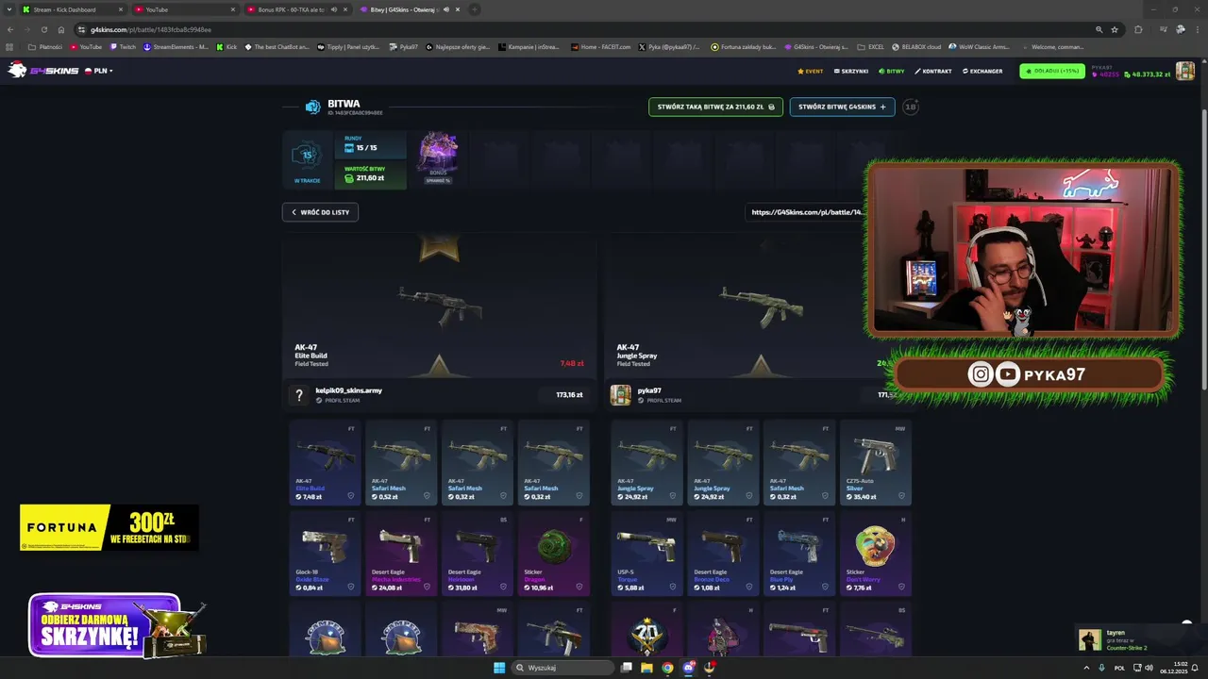Open the PLN currency dropdown
The image size is (1208, 679).
98,71
